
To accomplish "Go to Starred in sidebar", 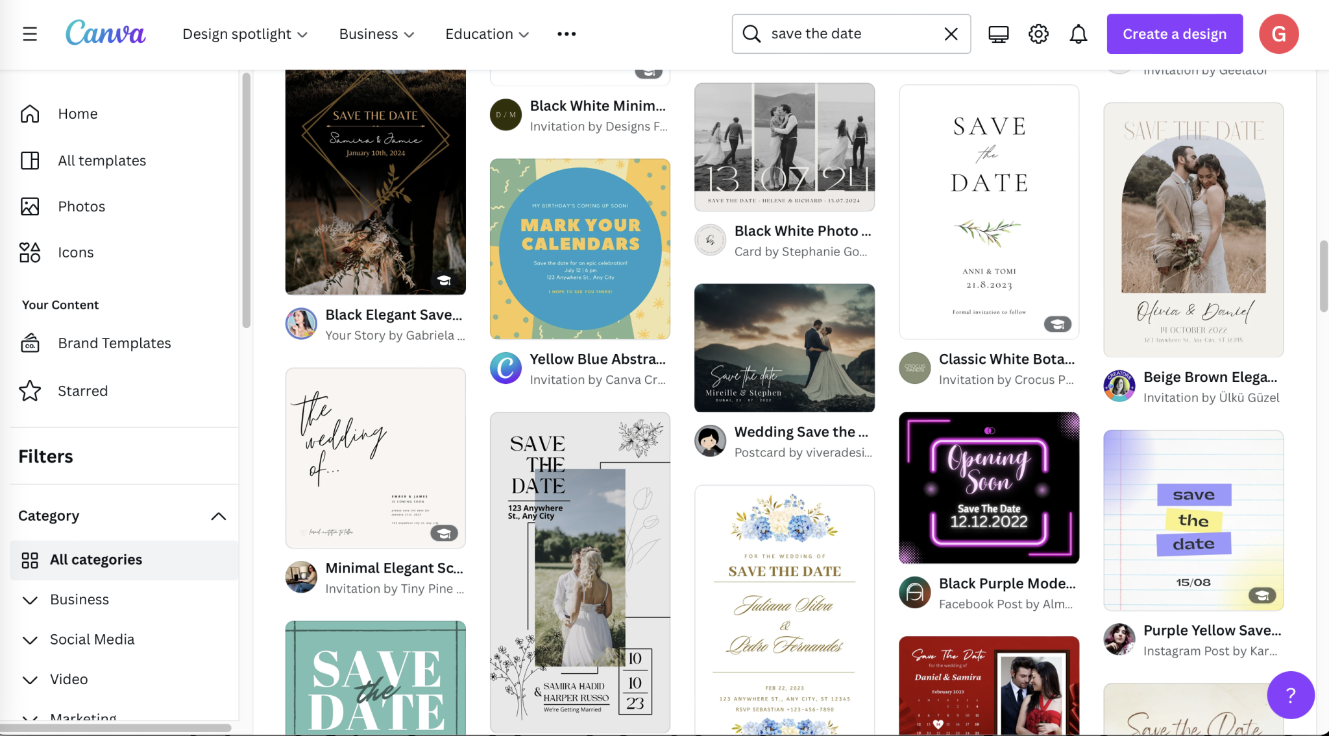I will coord(82,391).
